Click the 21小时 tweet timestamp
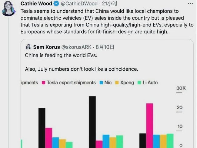This screenshot has width=197, height=148. point(108,4)
